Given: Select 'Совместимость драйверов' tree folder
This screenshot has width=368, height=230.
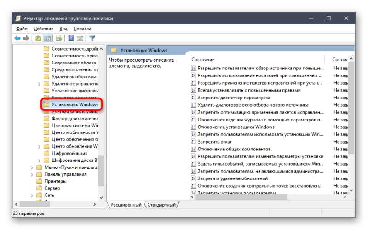Looking at the screenshot, I should pyautogui.click(x=75, y=49).
